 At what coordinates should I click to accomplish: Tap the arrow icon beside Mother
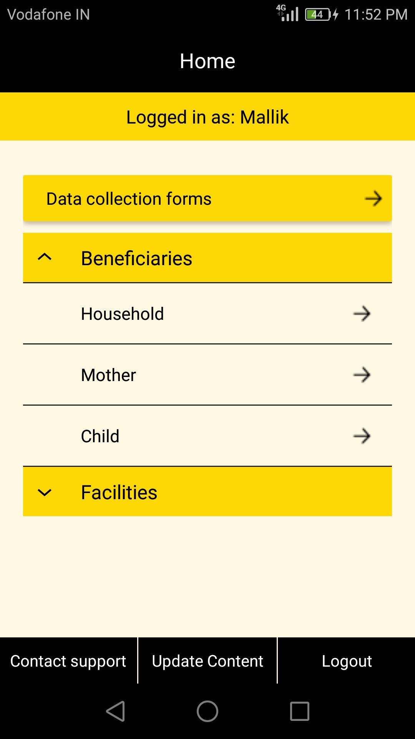pyautogui.click(x=362, y=375)
